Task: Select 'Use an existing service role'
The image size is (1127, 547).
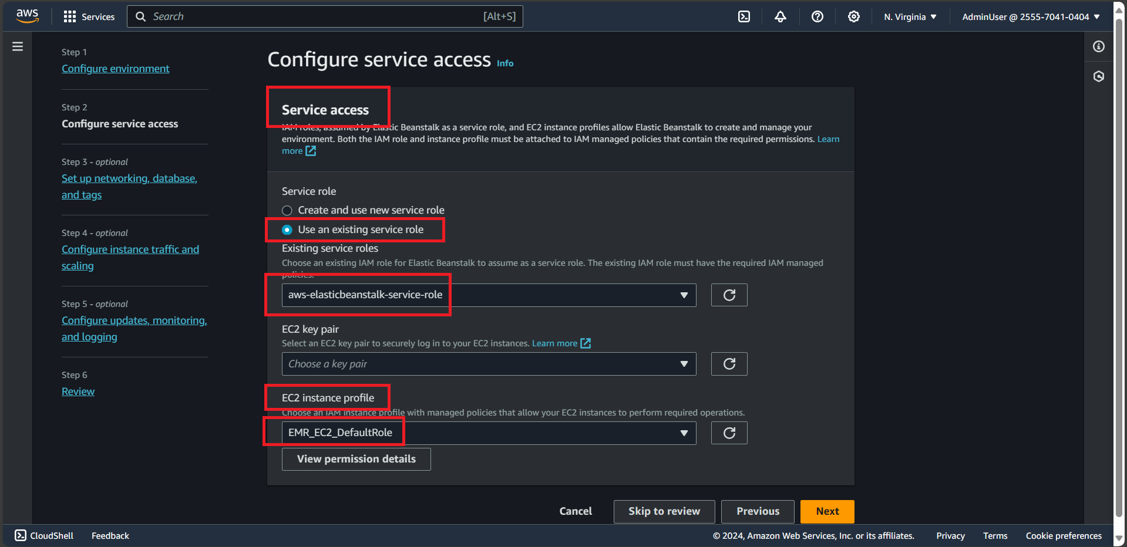Action: 287,229
